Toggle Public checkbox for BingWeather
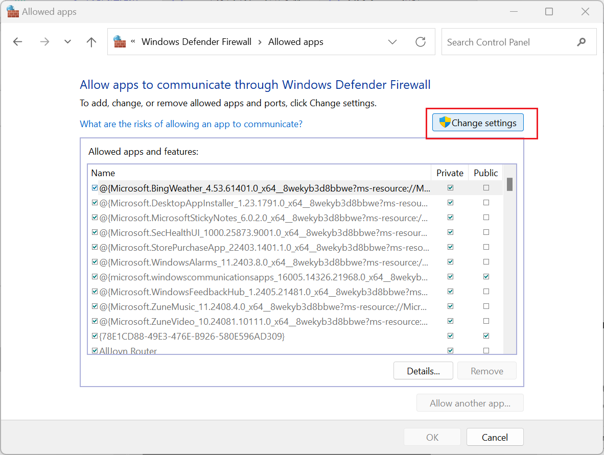 (486, 188)
